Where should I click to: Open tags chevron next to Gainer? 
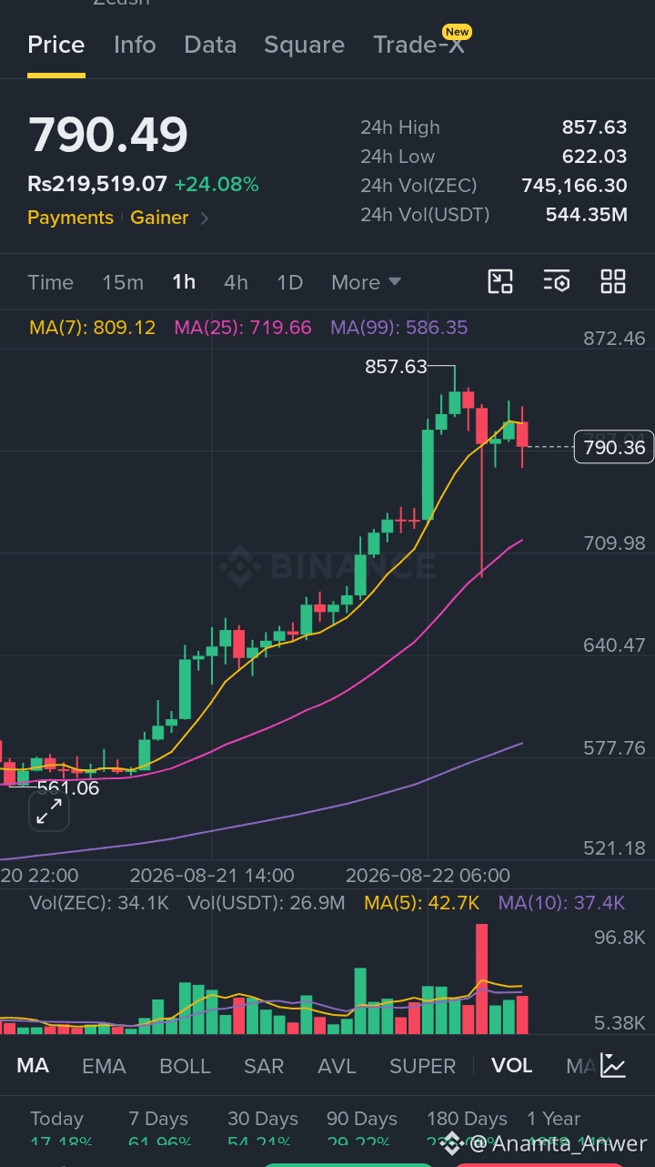[x=204, y=218]
